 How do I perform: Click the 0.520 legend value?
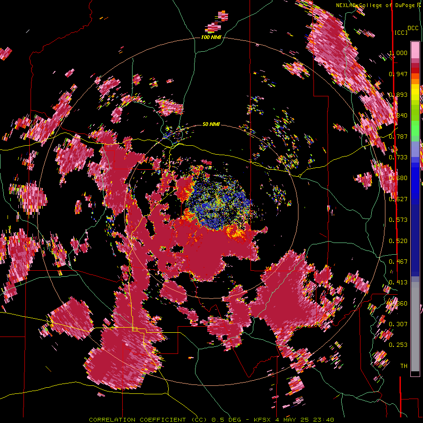pyautogui.click(x=398, y=241)
